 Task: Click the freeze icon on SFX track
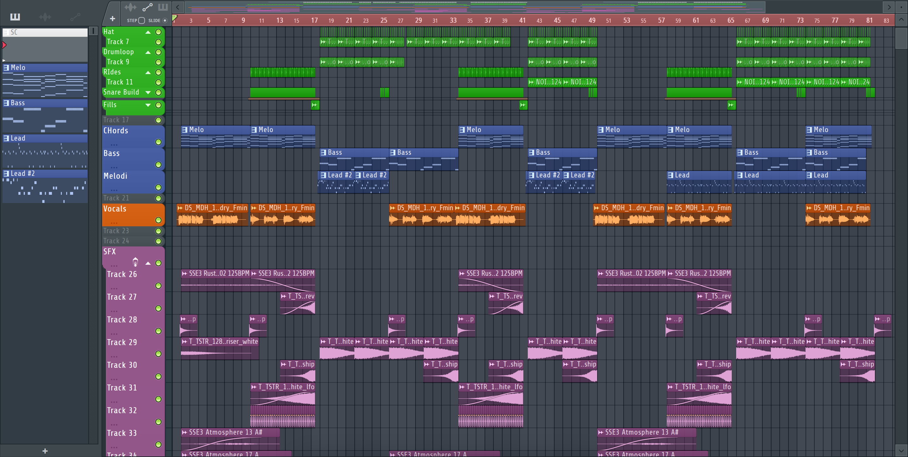coord(135,262)
